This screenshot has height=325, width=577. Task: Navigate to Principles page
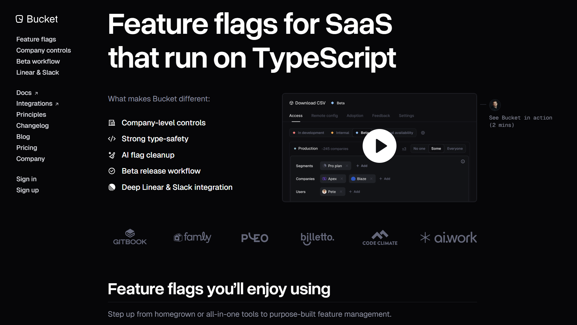click(x=31, y=115)
